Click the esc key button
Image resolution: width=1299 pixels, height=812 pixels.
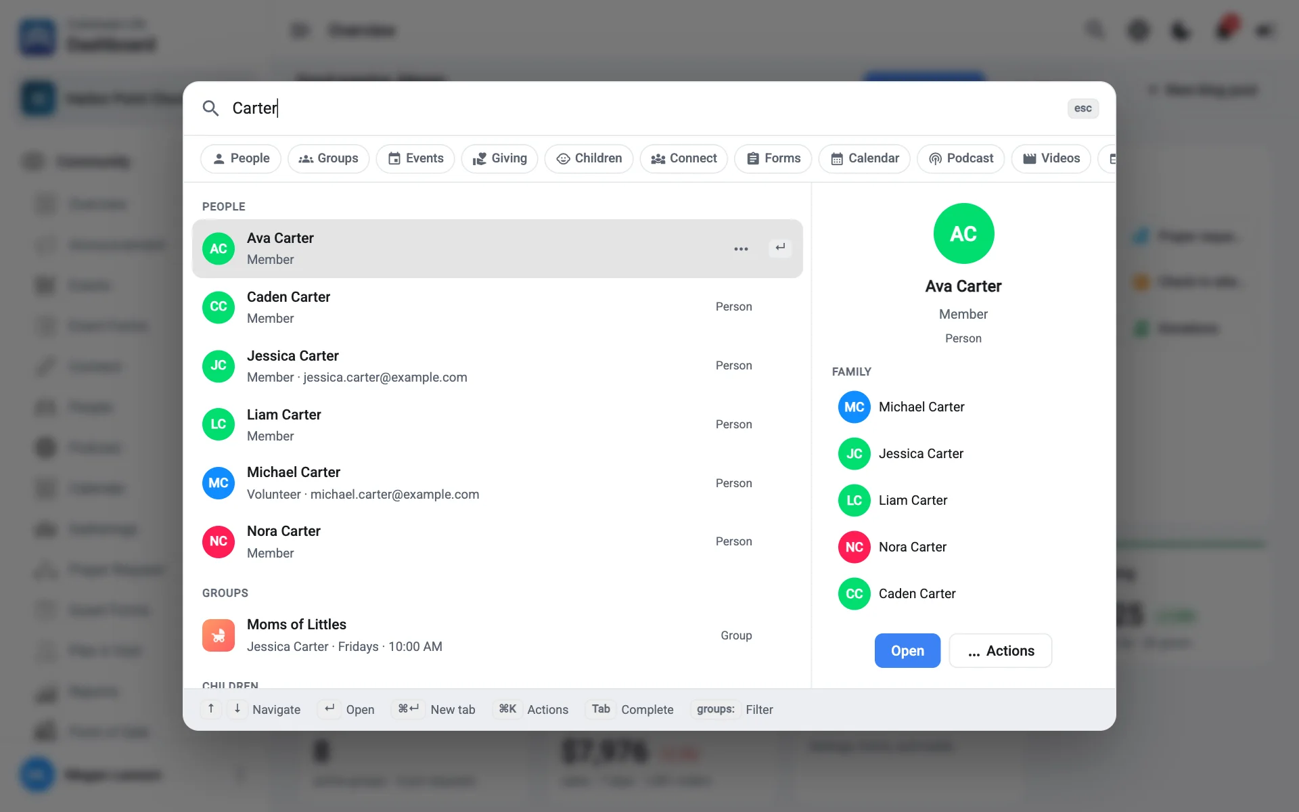(1082, 108)
